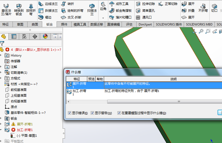Click the 正常切除 tool
Screen dimensions: 222x143
tap(168, 4)
